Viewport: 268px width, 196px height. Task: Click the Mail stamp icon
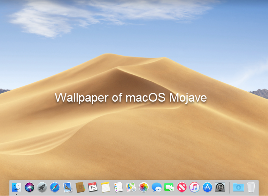point(67,187)
